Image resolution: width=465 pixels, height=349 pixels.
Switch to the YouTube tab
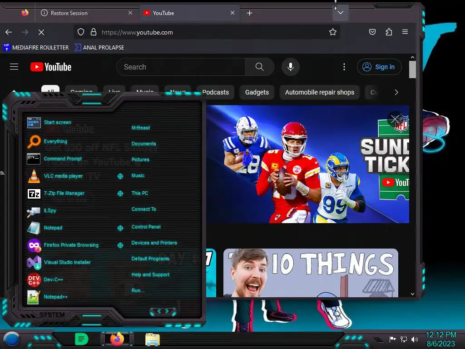coord(189,13)
